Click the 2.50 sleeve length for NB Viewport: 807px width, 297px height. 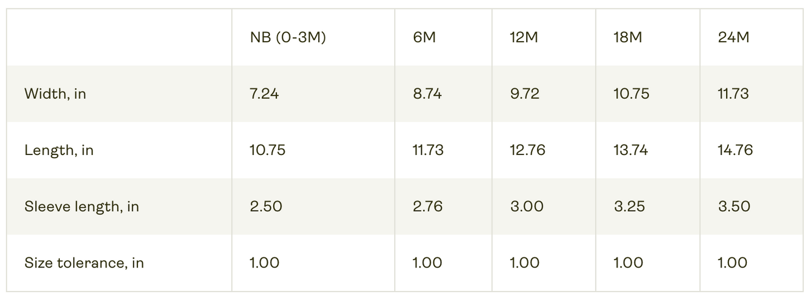(266, 206)
